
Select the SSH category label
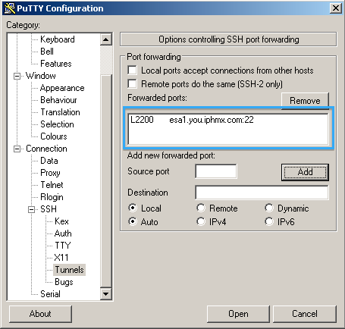[x=49, y=209]
